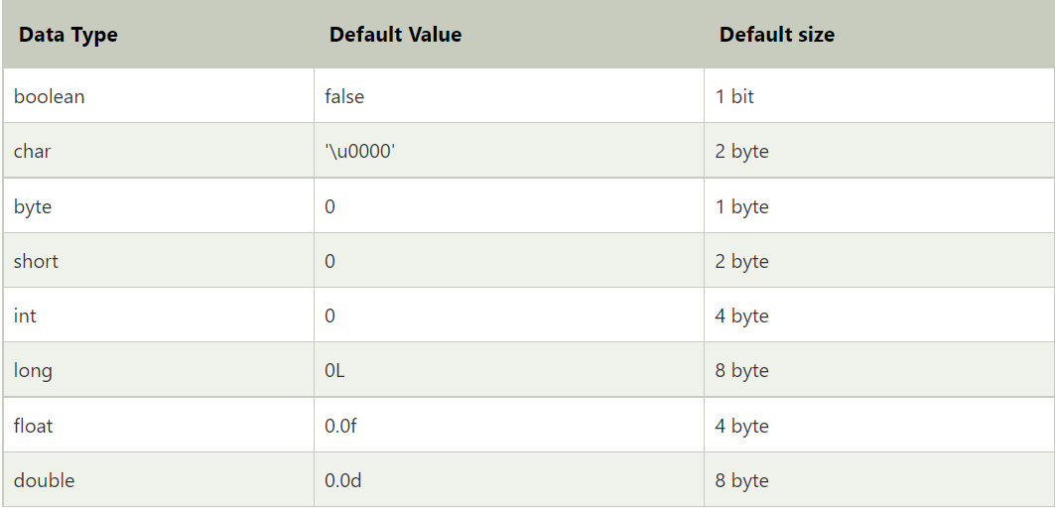This screenshot has width=1055, height=509.
Task: Click the '\u0000' default value cell
Action: pos(367,152)
